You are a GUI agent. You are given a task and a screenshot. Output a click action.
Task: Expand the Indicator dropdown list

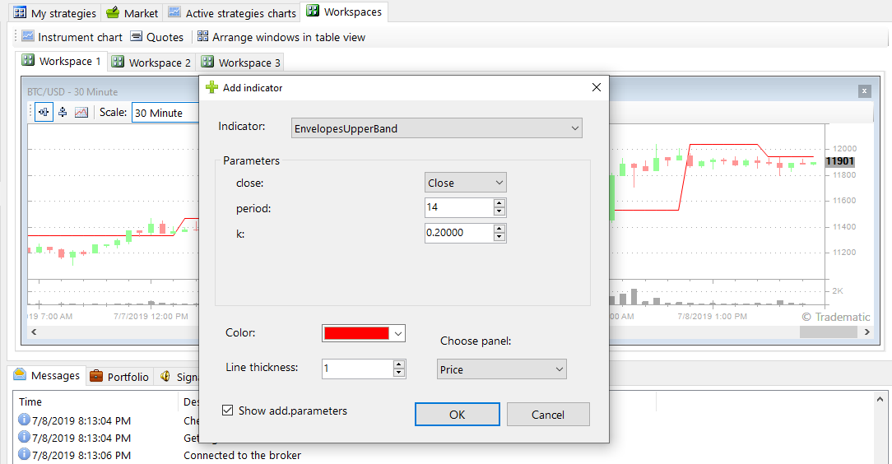coord(574,128)
